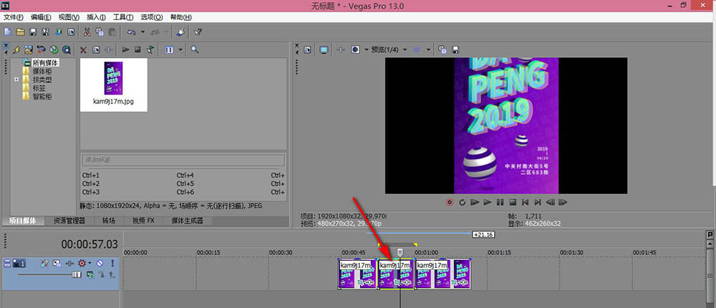Switch to the 资源管理器 tab

(x=69, y=221)
